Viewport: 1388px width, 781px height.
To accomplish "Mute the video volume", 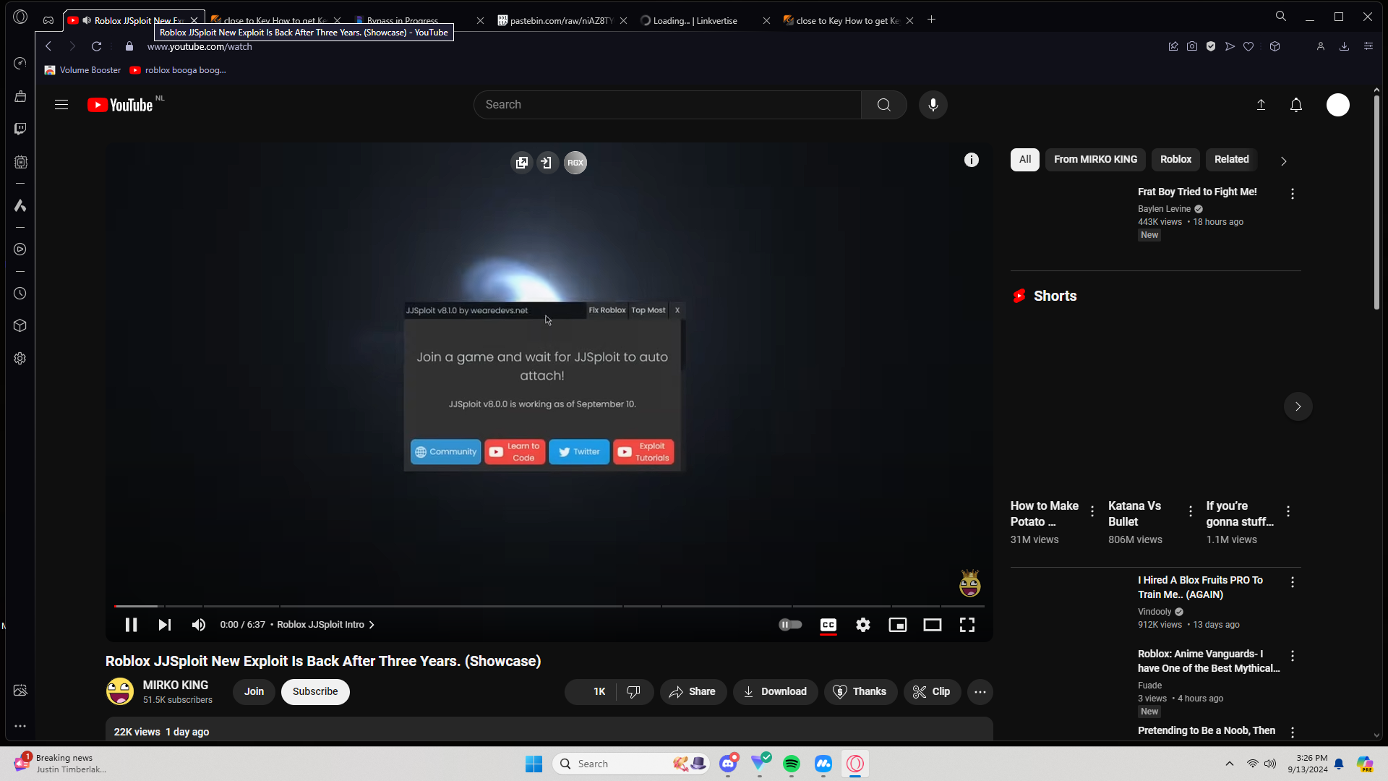I will [199, 625].
